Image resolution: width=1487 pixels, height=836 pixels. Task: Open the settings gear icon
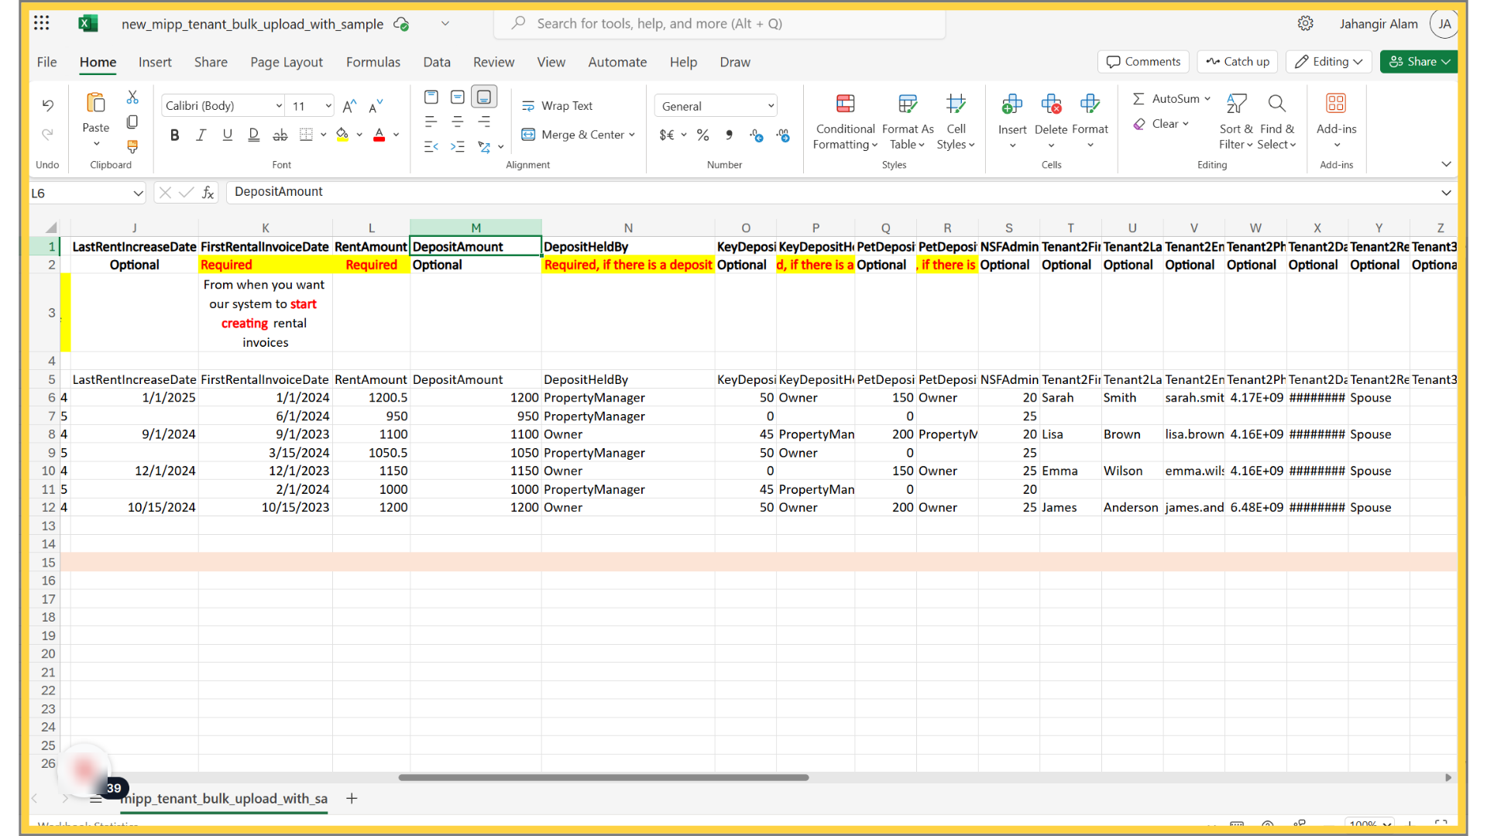point(1306,23)
